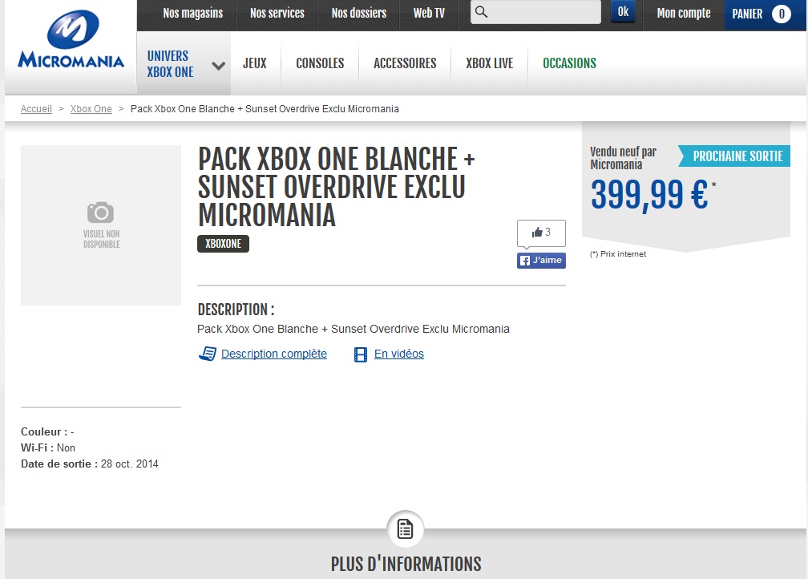Image resolution: width=808 pixels, height=579 pixels.
Task: Click the camera placeholder product image
Action: 101,225
